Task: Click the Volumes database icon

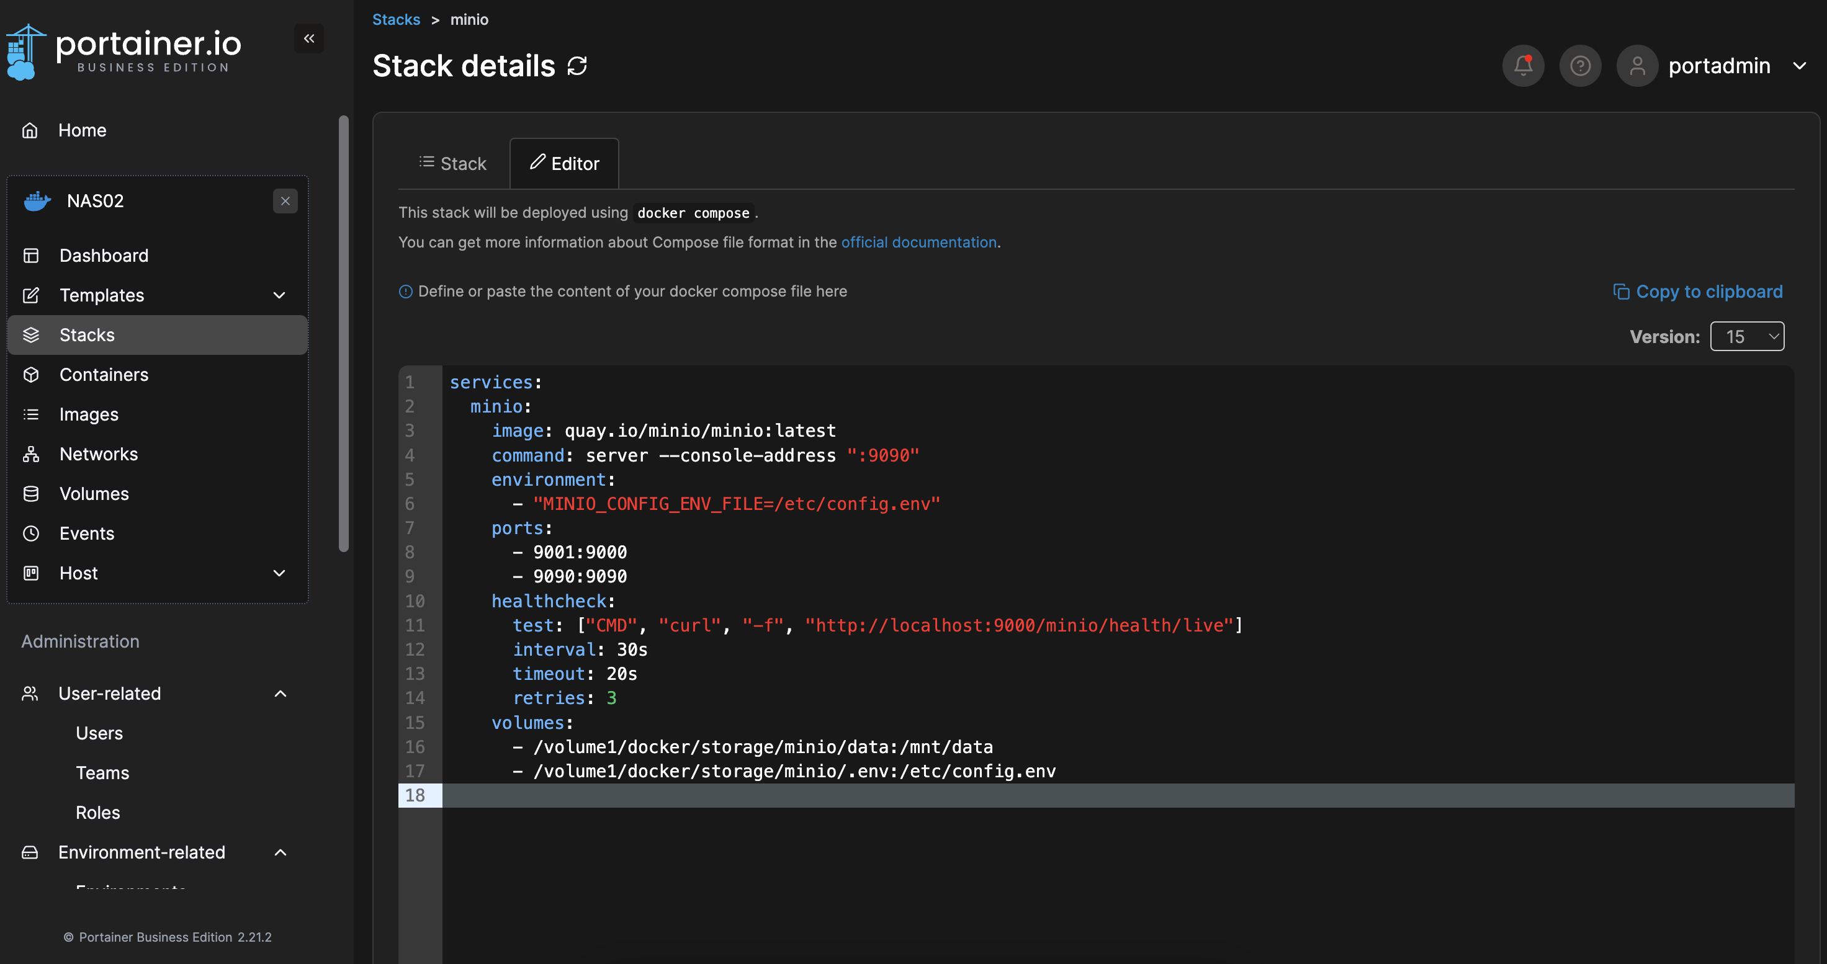Action: pyautogui.click(x=30, y=494)
